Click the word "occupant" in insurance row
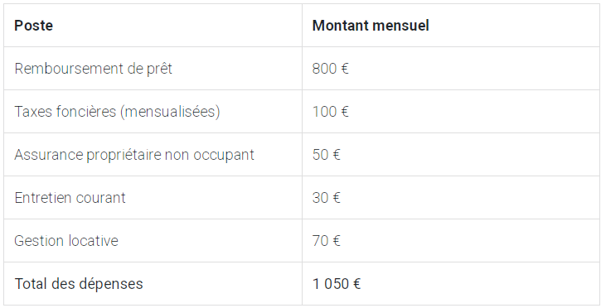 click(x=224, y=155)
